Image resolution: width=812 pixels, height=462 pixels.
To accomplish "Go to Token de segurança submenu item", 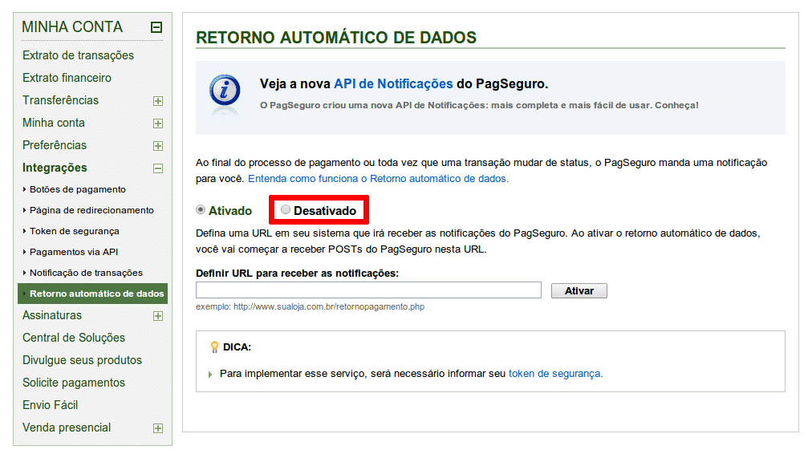I will [x=75, y=231].
